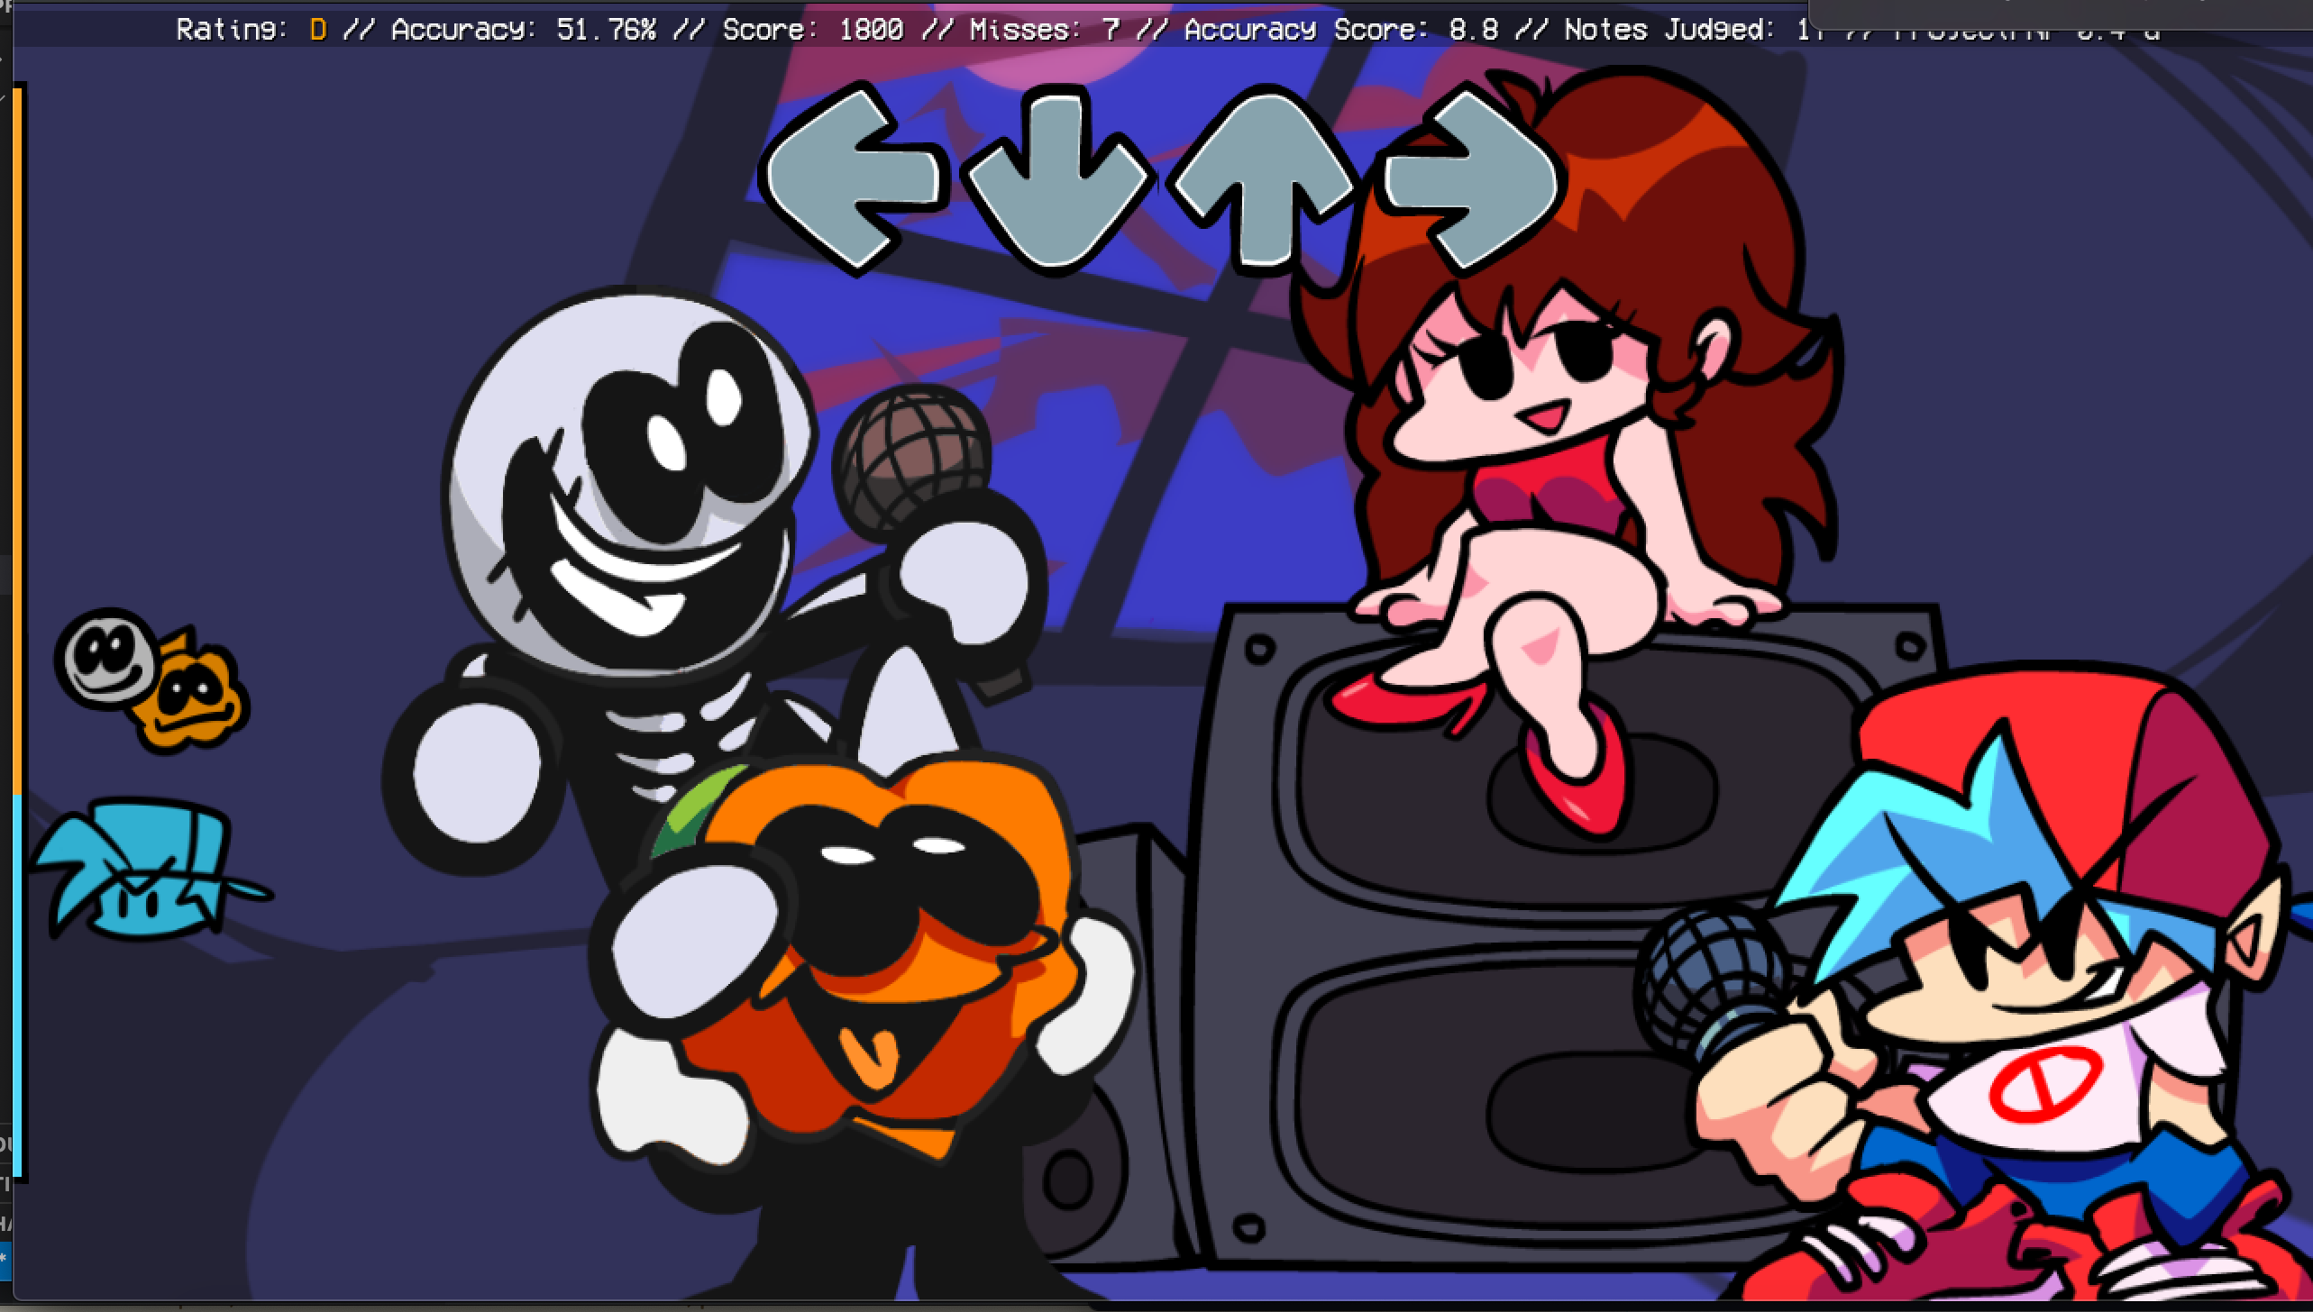Click the 'Accuracy: 51.76%' text
Image resolution: width=2313 pixels, height=1312 pixels.
coord(524,30)
